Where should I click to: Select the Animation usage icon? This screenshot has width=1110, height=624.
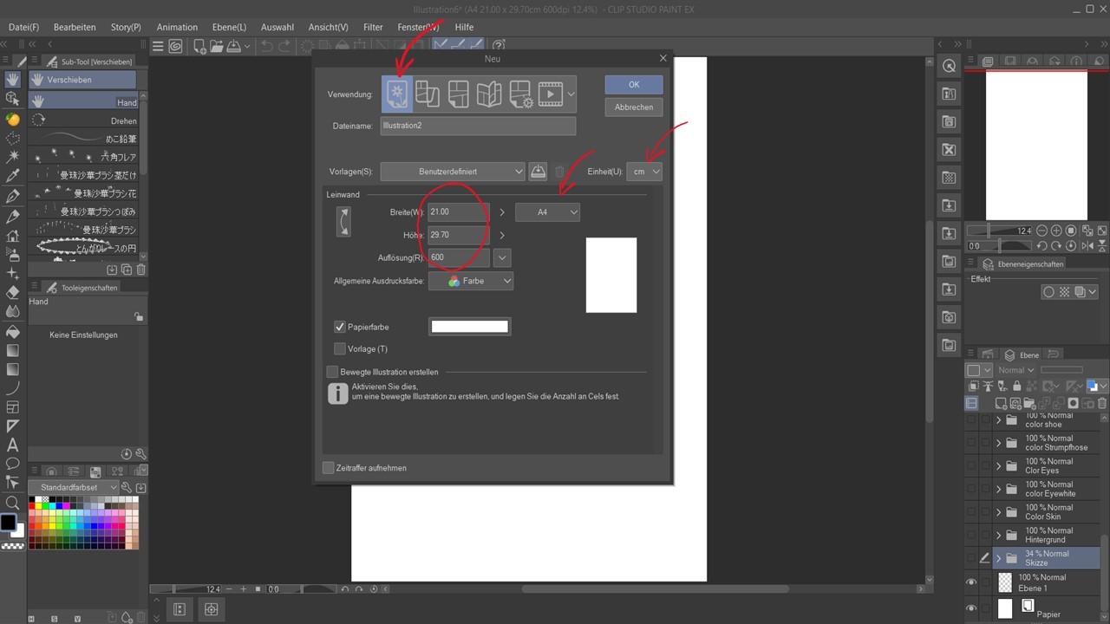(x=551, y=94)
